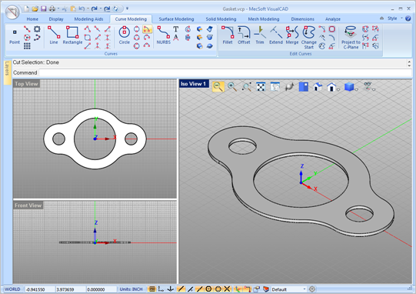Select the Text T tool
The height and width of the screenshot is (294, 416).
[x=175, y=29]
